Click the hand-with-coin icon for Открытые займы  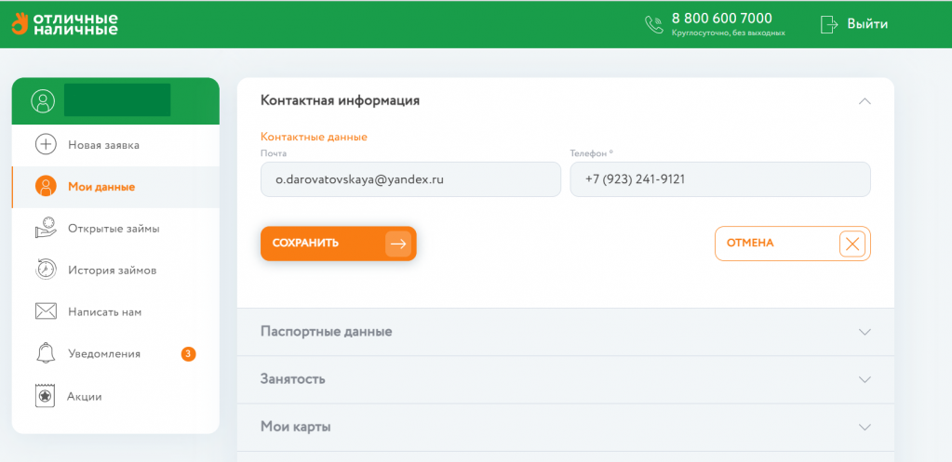click(x=46, y=229)
